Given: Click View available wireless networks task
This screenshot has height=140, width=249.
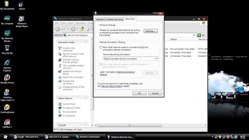Looking at the screenshot, I should point(73,67).
